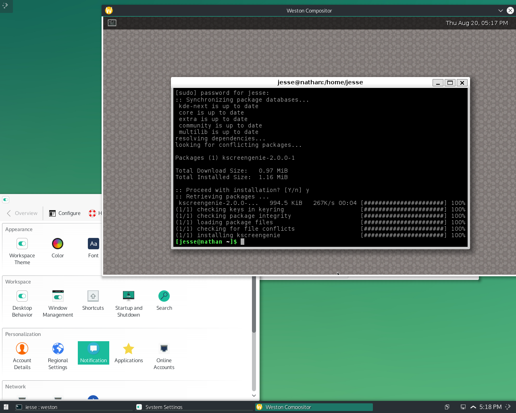Open Regional Settings module

58,356
